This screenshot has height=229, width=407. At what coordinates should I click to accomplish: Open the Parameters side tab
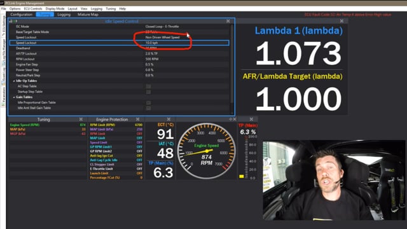click(x=3, y=96)
